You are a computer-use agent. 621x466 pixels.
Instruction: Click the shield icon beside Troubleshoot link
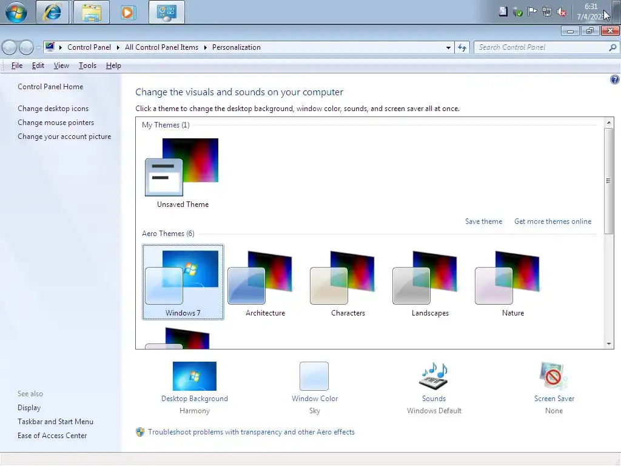point(140,432)
